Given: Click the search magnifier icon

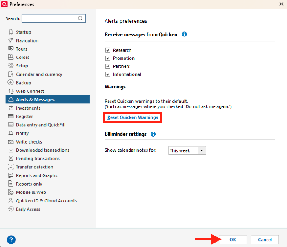Looking at the screenshot, I should 80,18.
